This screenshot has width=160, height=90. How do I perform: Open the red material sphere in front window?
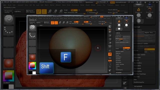[32, 57]
